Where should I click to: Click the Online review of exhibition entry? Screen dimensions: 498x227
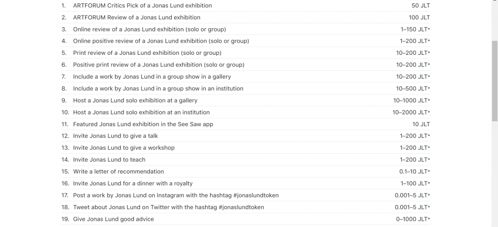click(x=246, y=30)
